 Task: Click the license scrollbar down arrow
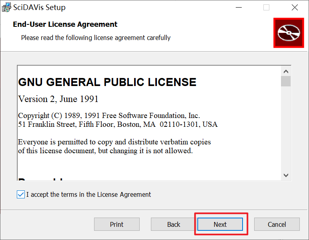(x=286, y=175)
